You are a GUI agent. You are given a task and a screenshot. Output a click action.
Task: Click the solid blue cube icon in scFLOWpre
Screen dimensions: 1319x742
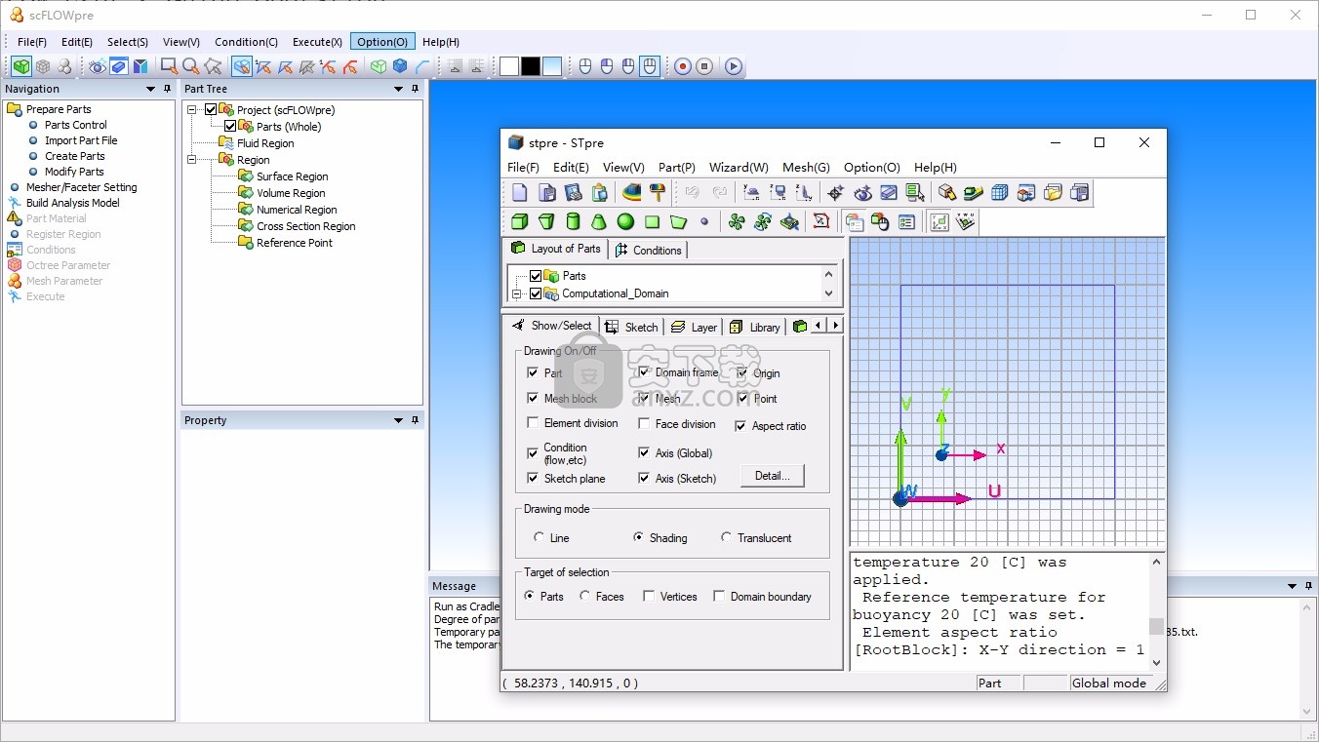click(x=400, y=66)
